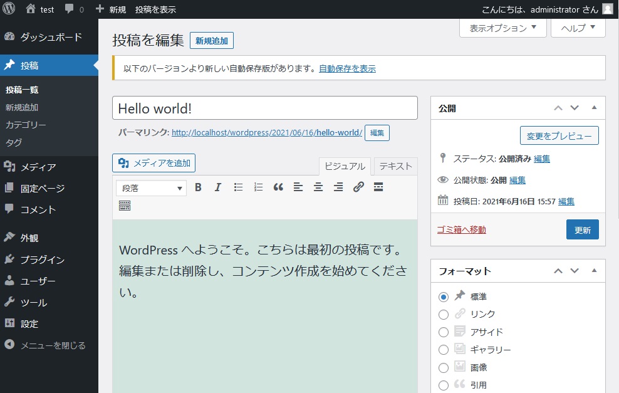
Task: Insert a numbered list
Action: point(258,187)
